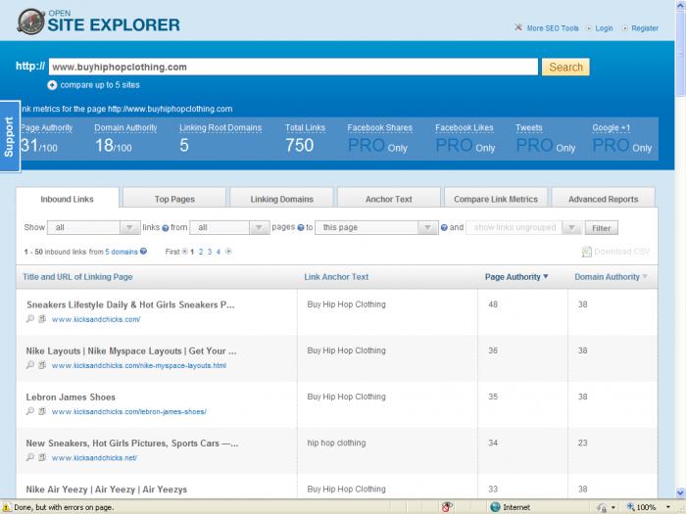Click the Linking Root Domains metric label
The image size is (686, 514).
[x=220, y=127]
